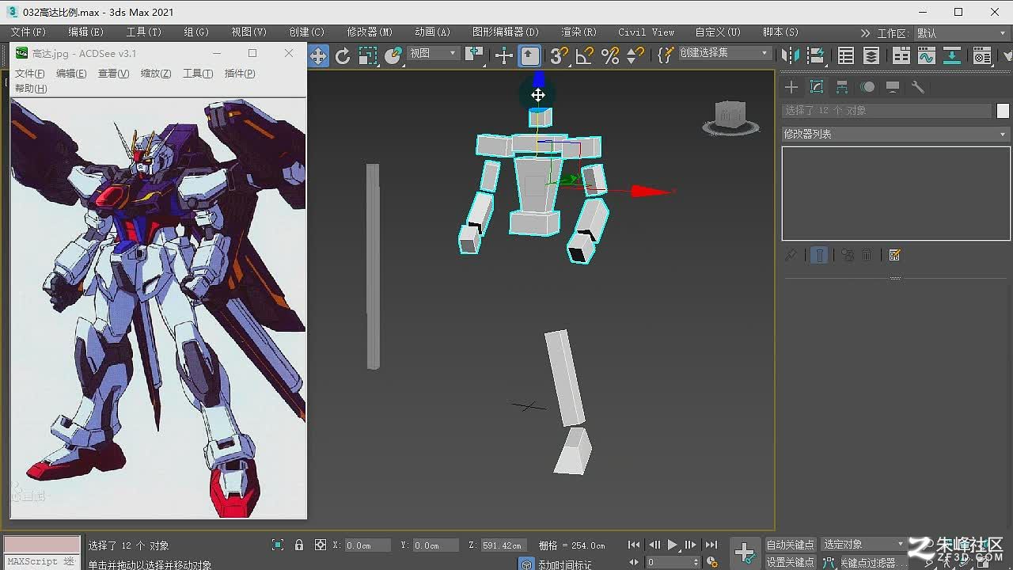Screen dimensions: 1013x570
Task: Toggle Spinner Snap
Action: click(635, 55)
